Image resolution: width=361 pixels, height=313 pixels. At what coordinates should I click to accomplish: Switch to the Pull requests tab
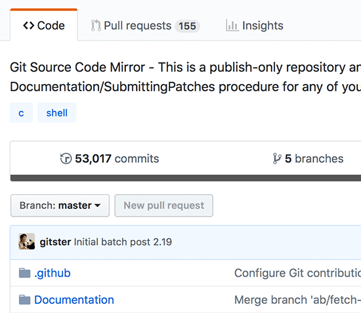(145, 26)
